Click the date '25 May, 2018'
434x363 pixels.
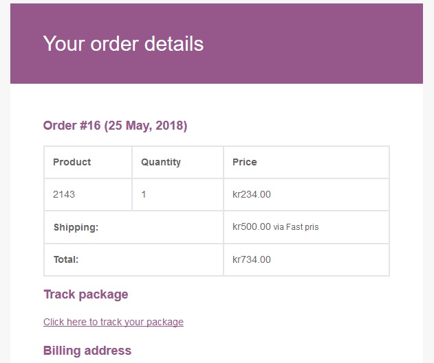point(146,126)
